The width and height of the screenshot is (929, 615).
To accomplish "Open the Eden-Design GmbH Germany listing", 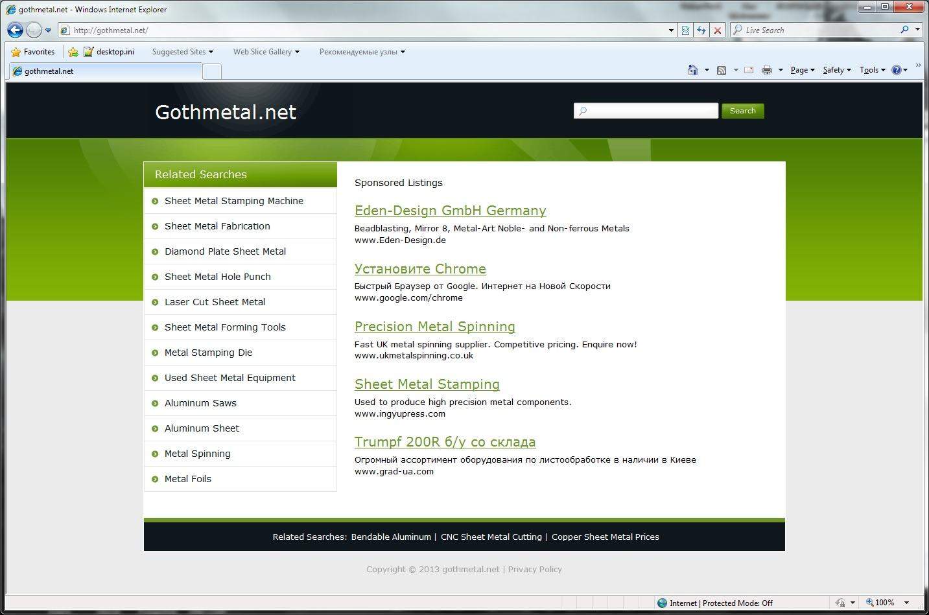I will click(x=451, y=211).
